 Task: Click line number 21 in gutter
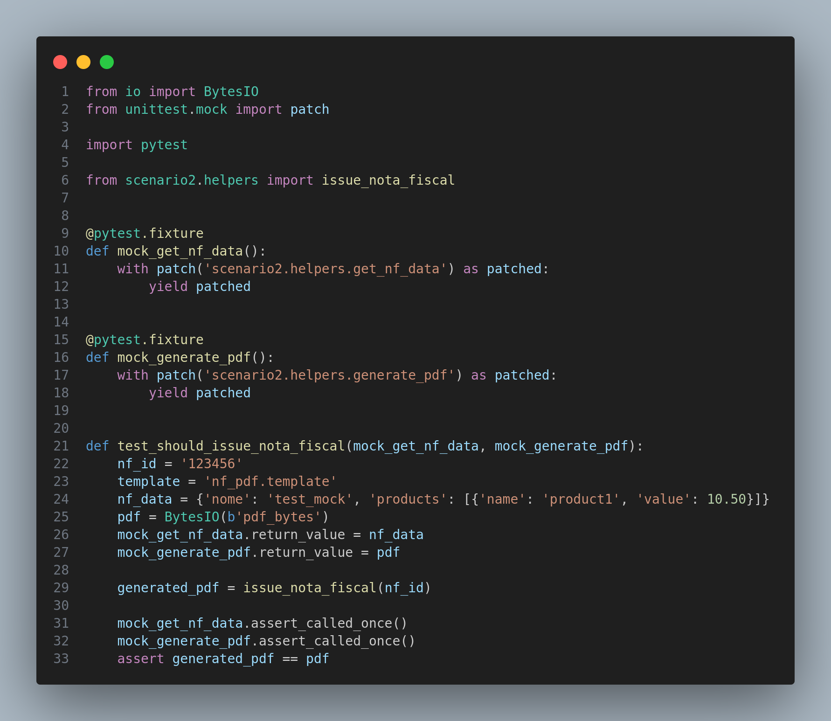pyautogui.click(x=61, y=446)
